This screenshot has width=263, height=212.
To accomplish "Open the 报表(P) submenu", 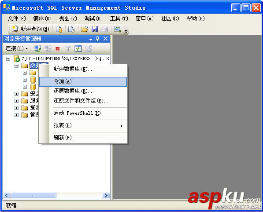I will [x=83, y=126].
